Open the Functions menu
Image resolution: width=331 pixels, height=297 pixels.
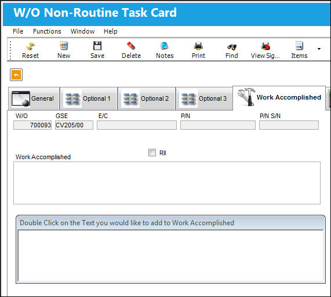pos(47,31)
